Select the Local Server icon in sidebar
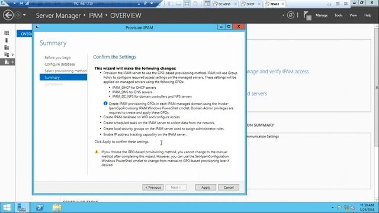Screen dimensions: 379x213 coord(7,40)
